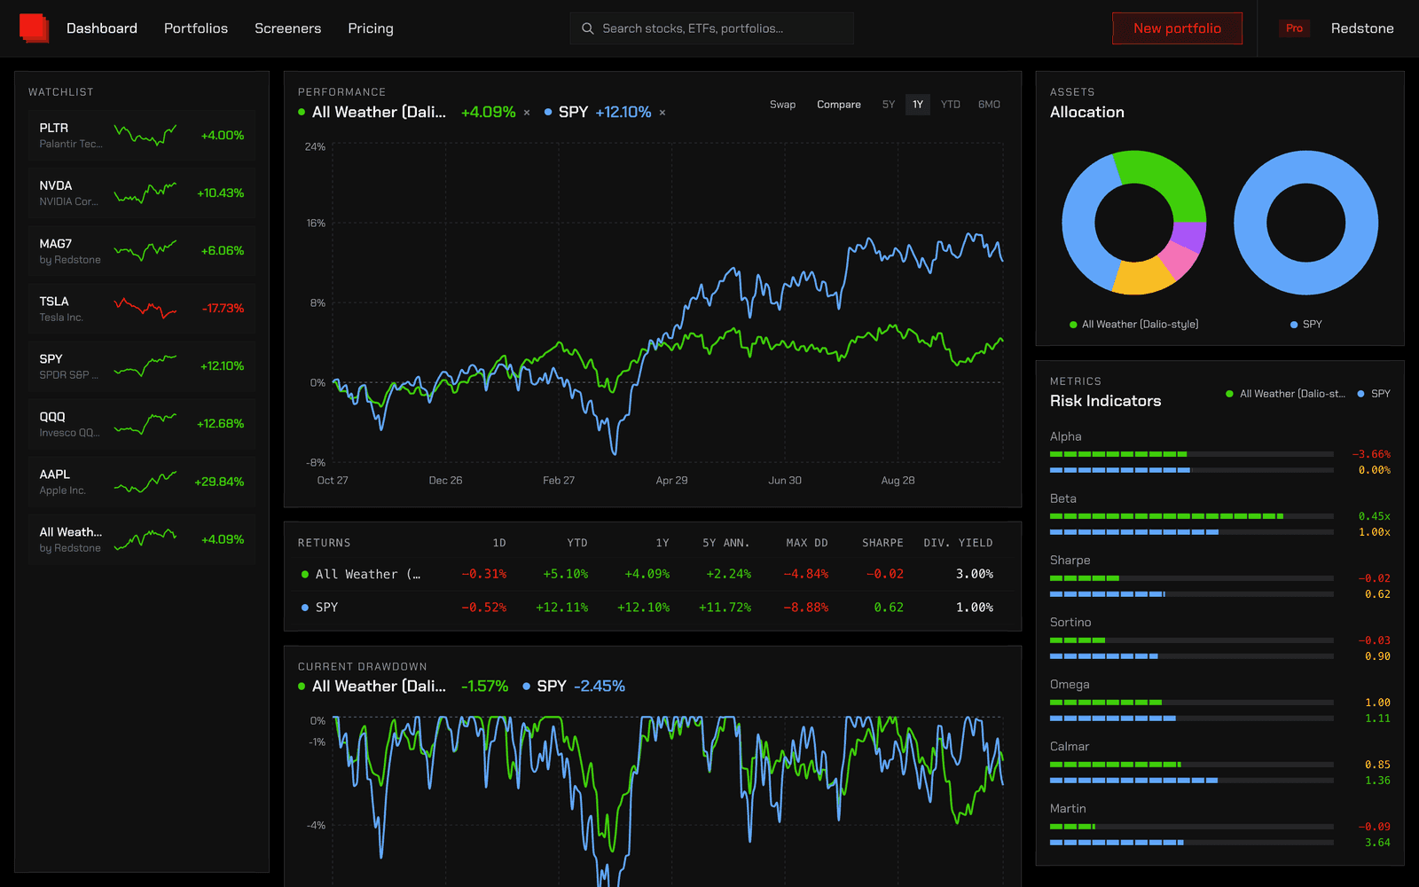The image size is (1419, 887).
Task: Open All Weath... by Redstone watchlist row
Action: coord(142,539)
